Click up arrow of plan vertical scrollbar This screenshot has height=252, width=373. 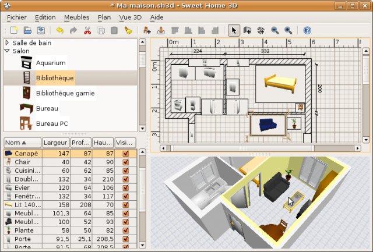[x=366, y=51]
